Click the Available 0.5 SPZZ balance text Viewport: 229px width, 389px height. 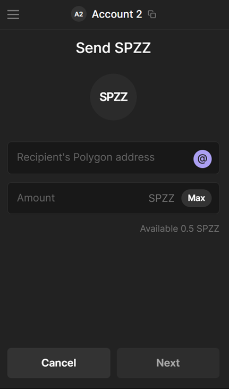click(x=180, y=229)
